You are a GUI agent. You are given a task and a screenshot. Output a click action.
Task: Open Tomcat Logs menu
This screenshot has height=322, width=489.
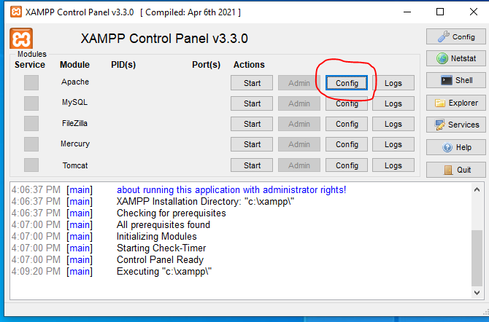(393, 165)
